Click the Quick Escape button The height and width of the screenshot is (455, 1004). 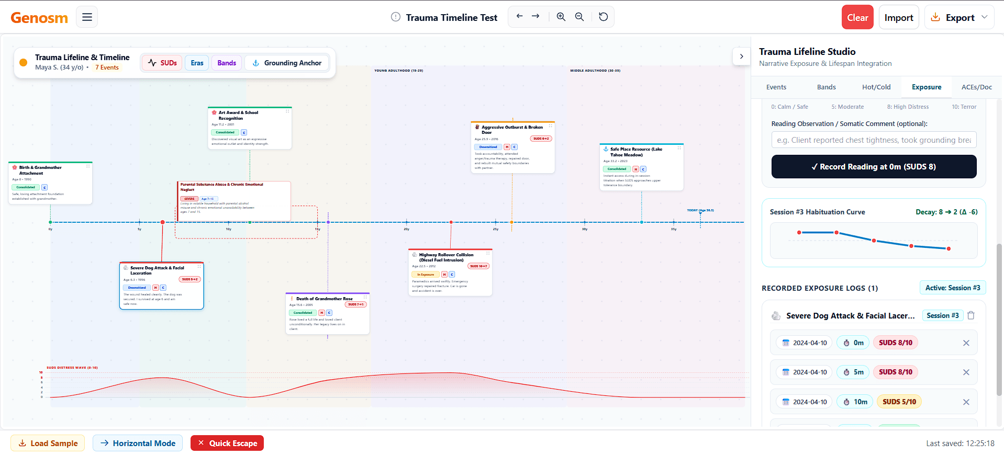tap(227, 443)
